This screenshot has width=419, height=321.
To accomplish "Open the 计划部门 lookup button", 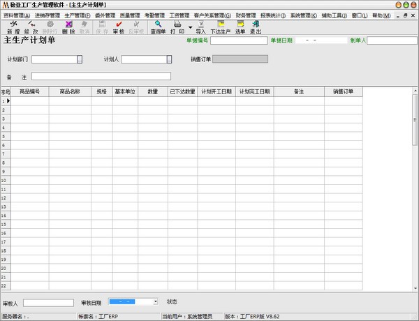I will click(80, 59).
